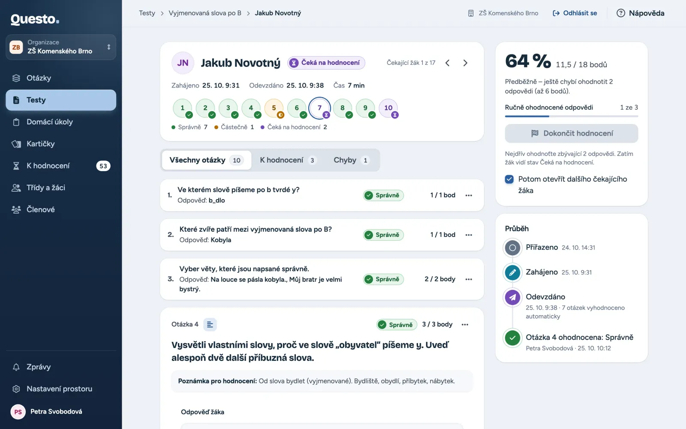The image size is (686, 429).
Task: Open the three-dot menu for Otázka 4
Action: coord(465,325)
